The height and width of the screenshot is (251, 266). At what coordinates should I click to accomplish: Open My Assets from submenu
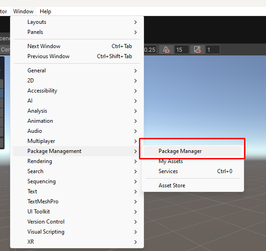[x=192, y=161]
